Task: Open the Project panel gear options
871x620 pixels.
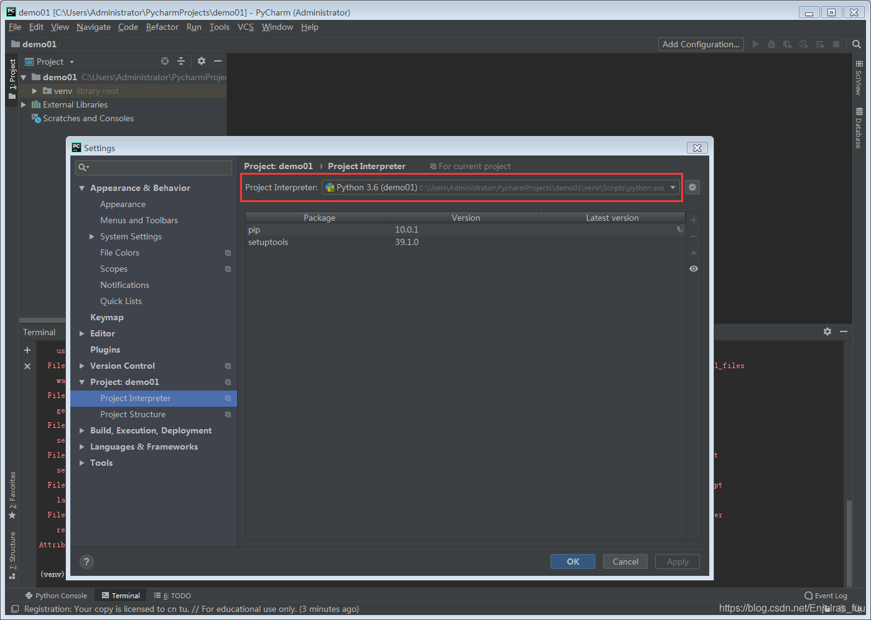Action: (202, 61)
